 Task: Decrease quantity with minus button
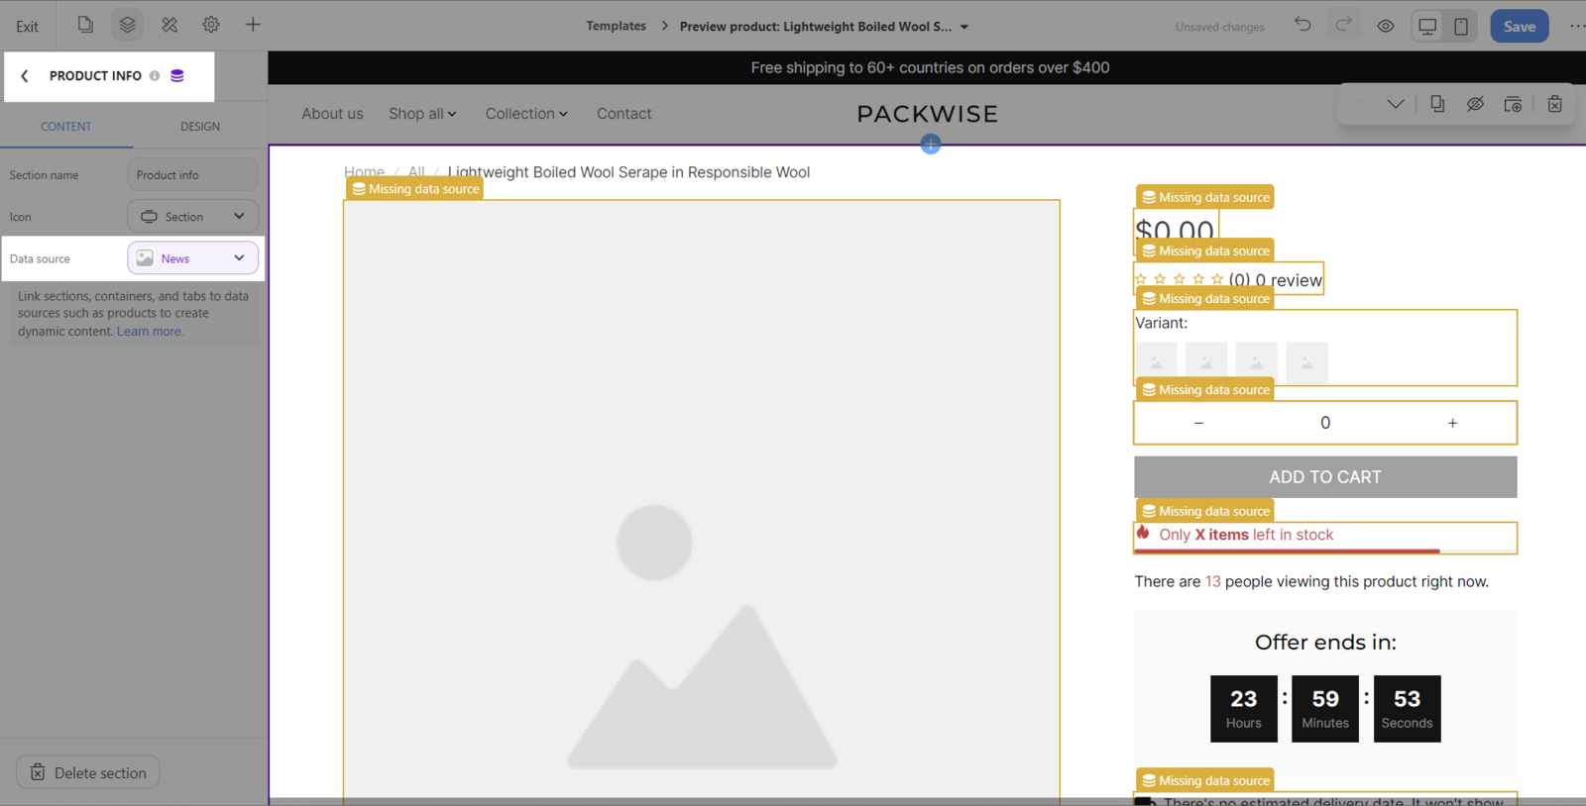pos(1198,423)
